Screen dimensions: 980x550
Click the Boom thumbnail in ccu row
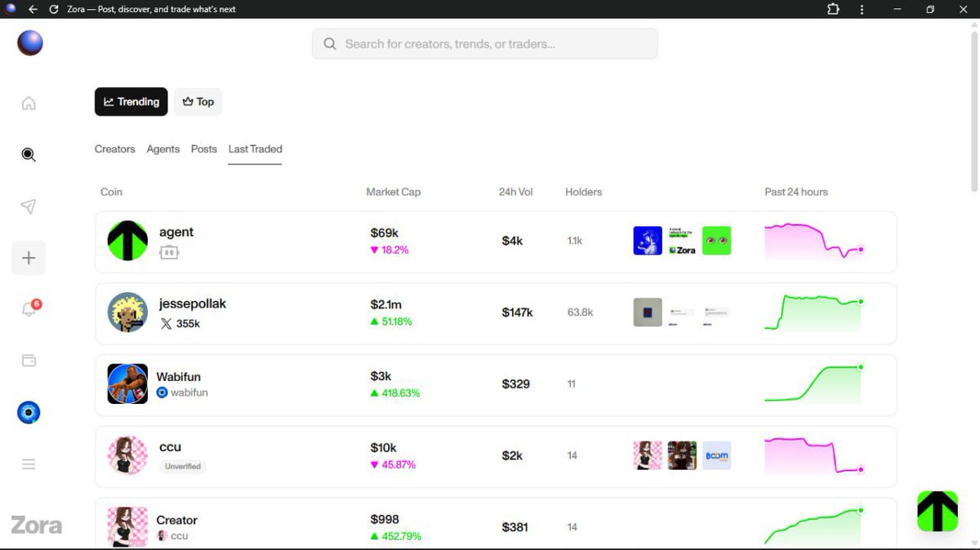pyautogui.click(x=717, y=455)
